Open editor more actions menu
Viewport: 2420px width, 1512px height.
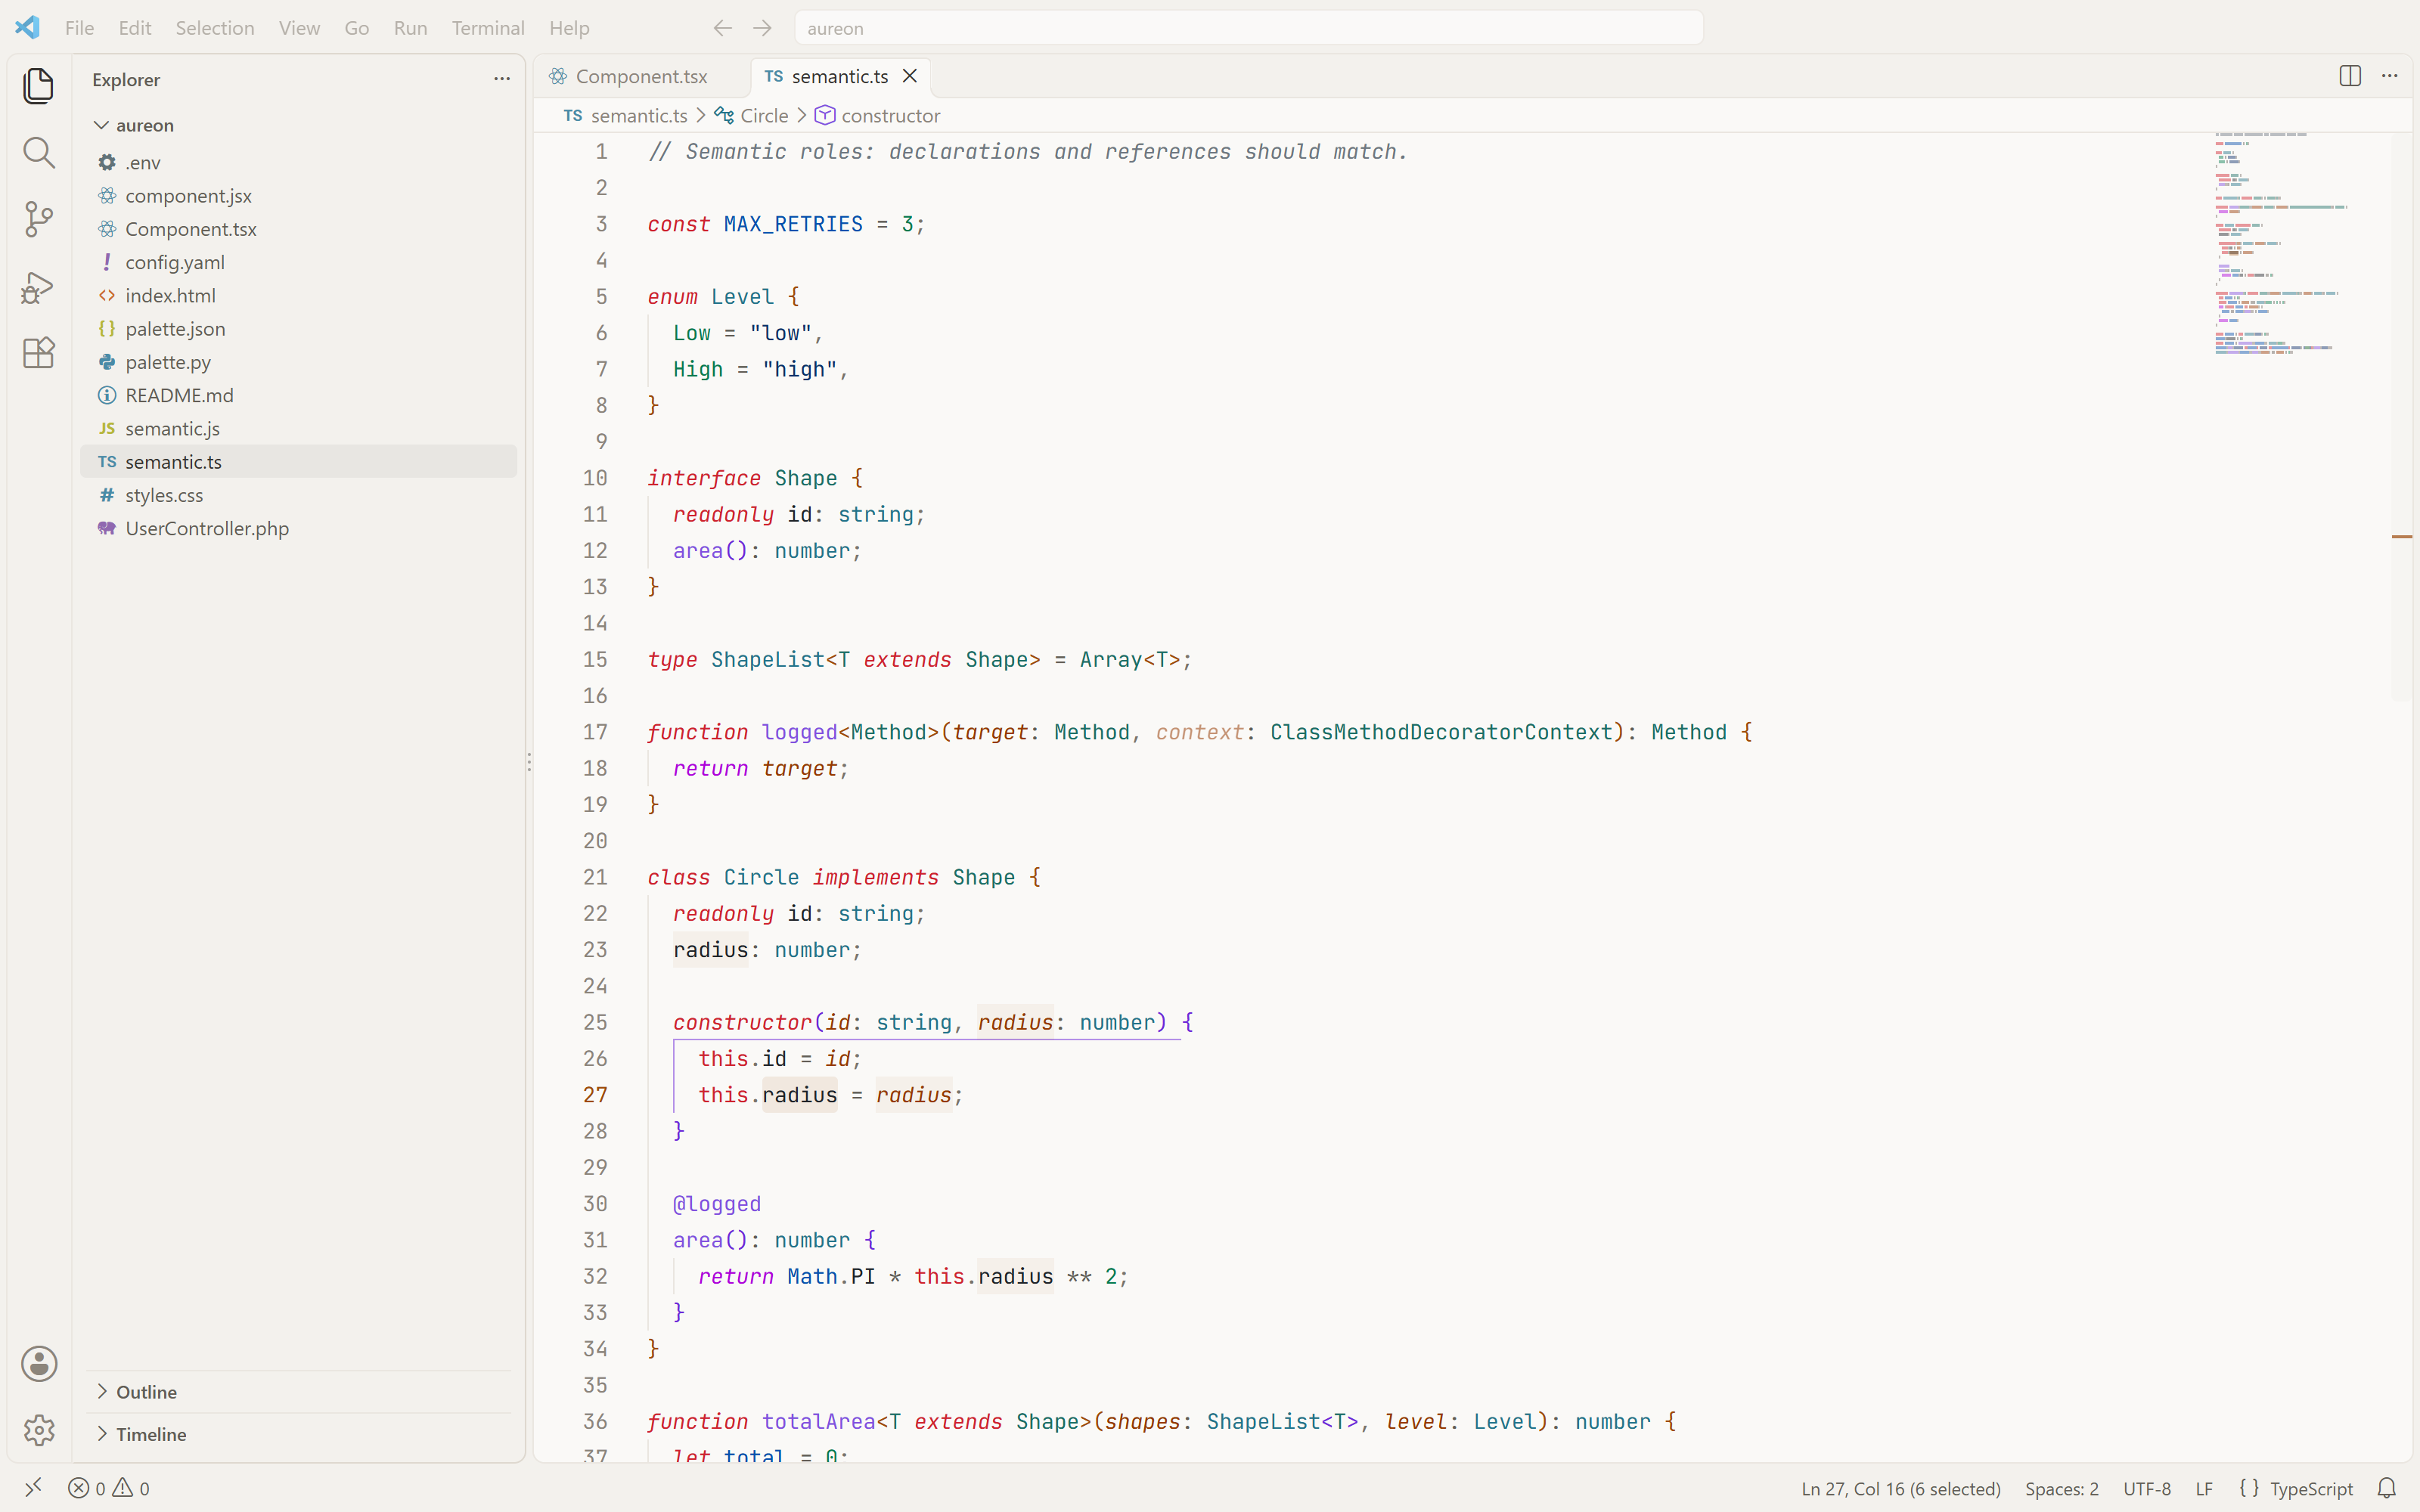[x=2390, y=76]
